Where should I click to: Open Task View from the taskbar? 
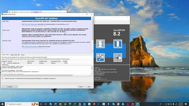[x=46, y=104]
